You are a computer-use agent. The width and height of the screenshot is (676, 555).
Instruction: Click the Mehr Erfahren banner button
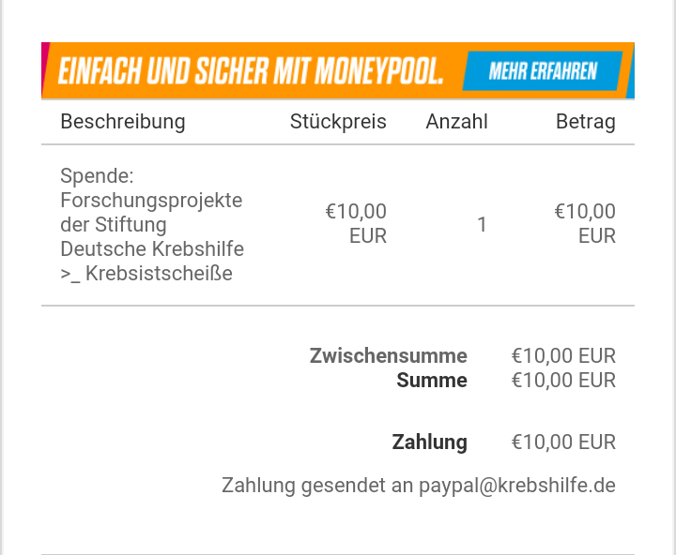[543, 71]
